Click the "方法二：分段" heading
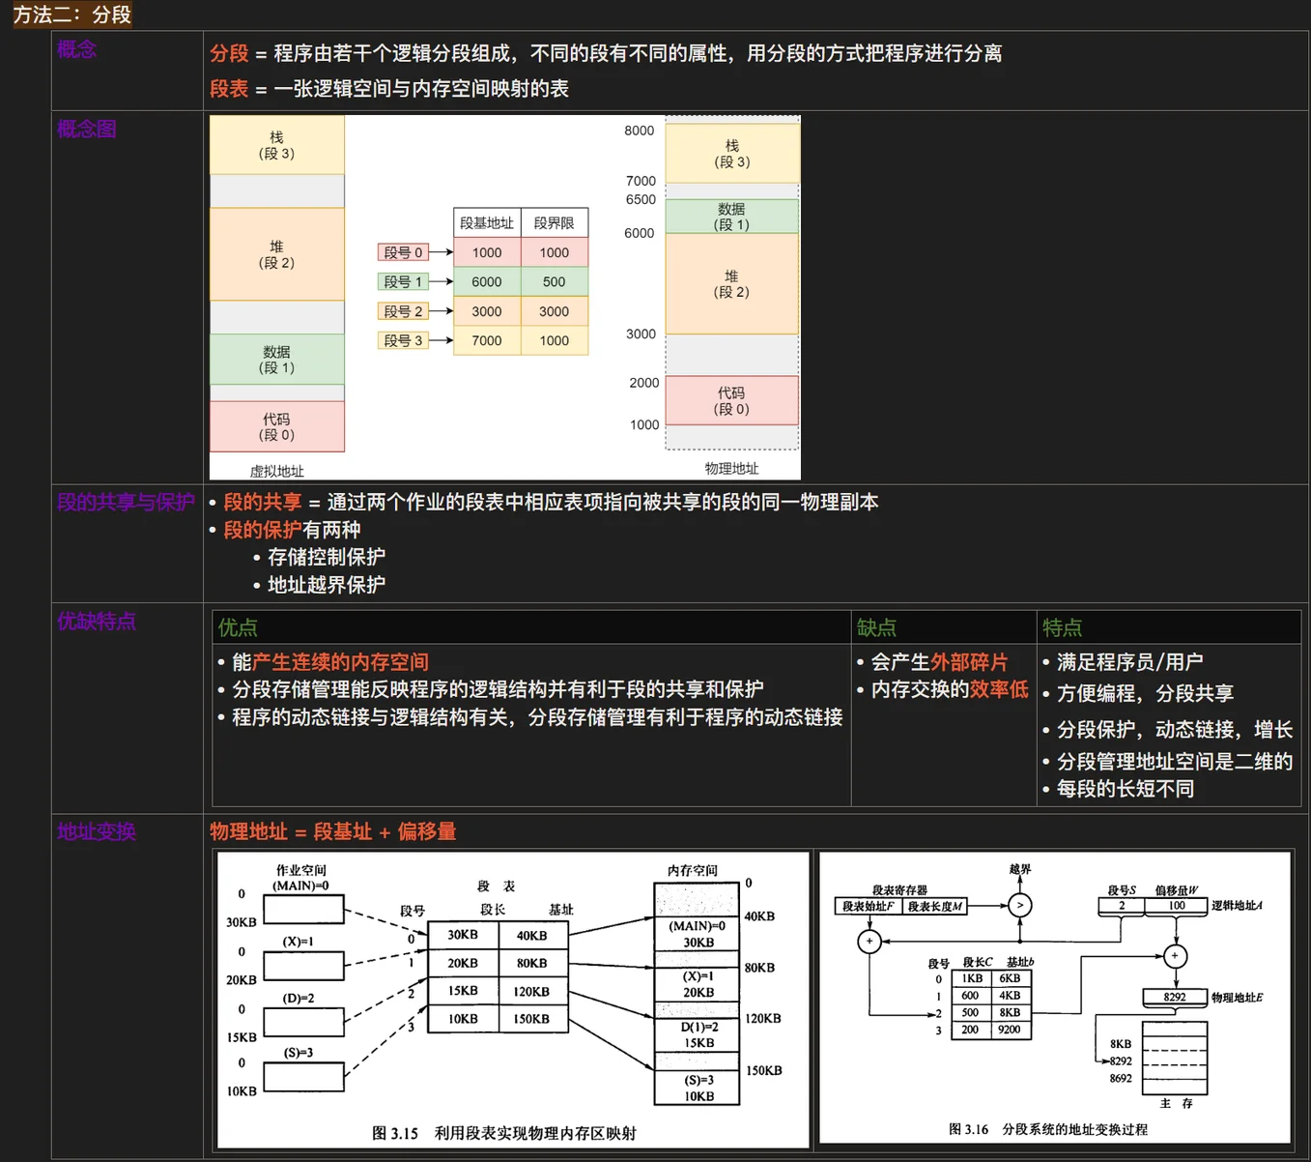 click(72, 15)
